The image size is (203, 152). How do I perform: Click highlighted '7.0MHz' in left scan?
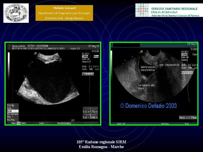click(85, 56)
